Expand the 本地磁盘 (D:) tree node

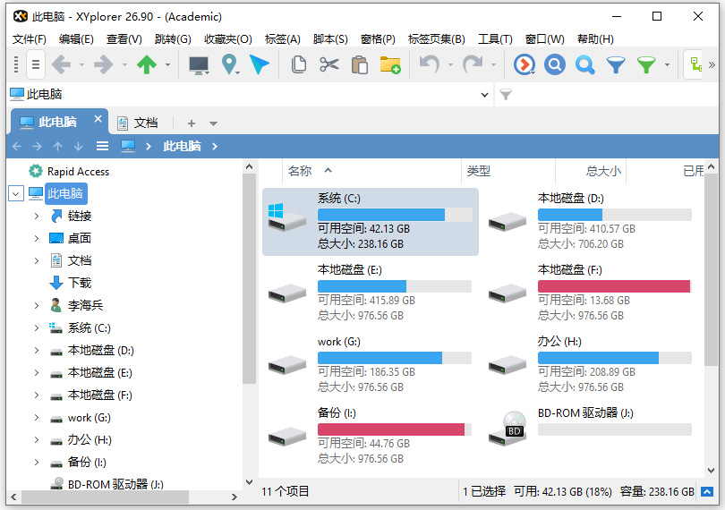coord(37,351)
